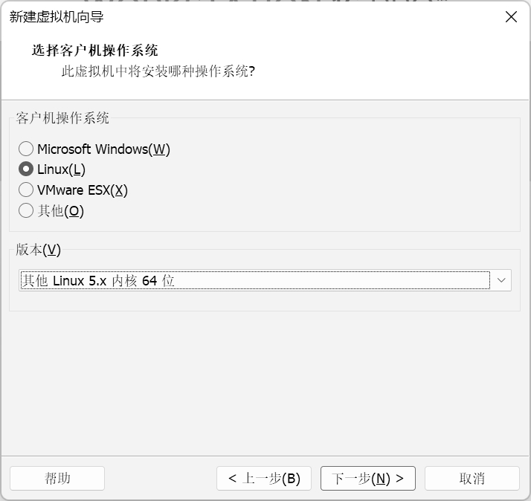
Task: Select the Linux radio button circle
Action: click(x=26, y=169)
